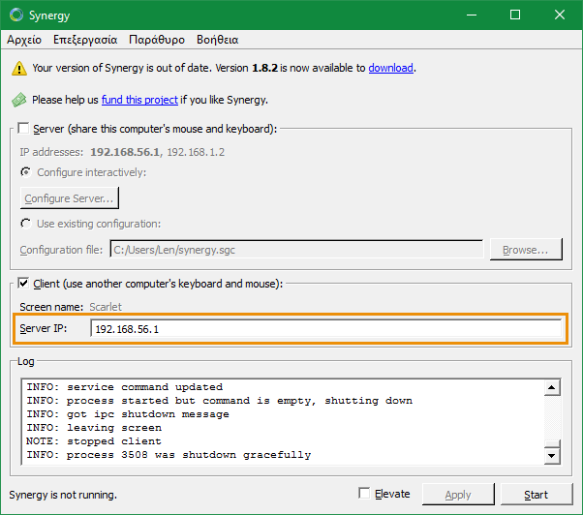Click the Apply button

tap(458, 495)
